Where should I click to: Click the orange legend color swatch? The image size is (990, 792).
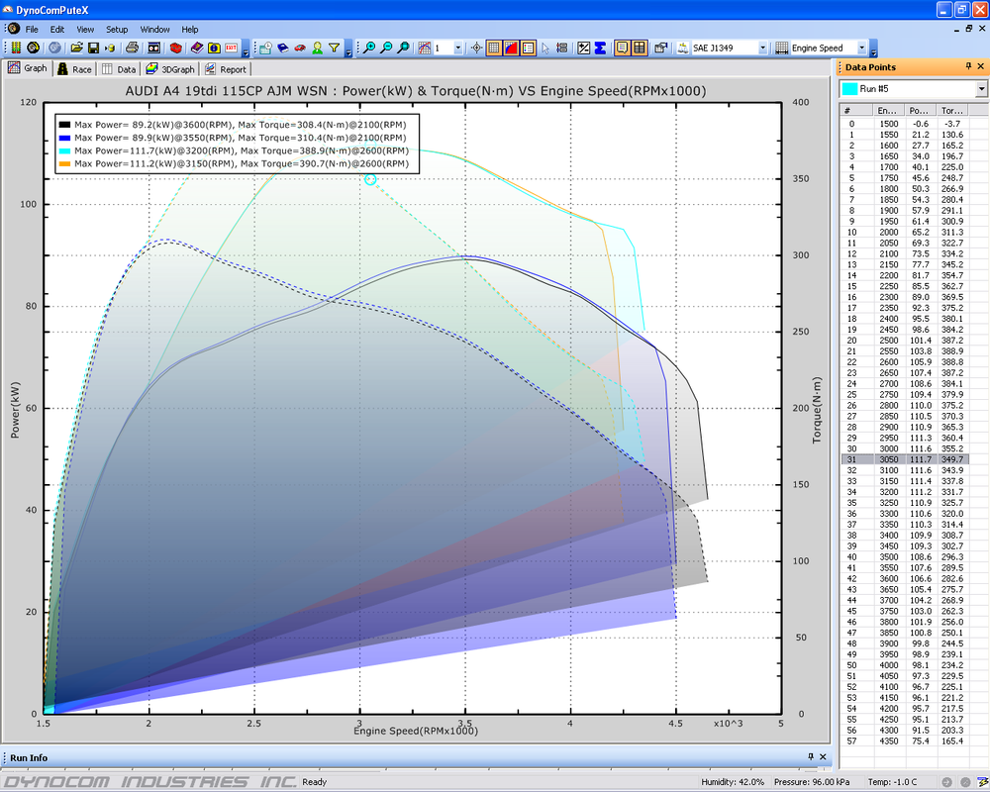coord(64,163)
